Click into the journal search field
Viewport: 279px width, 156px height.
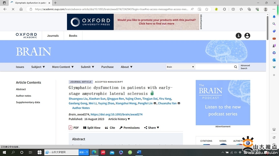pos(214,67)
